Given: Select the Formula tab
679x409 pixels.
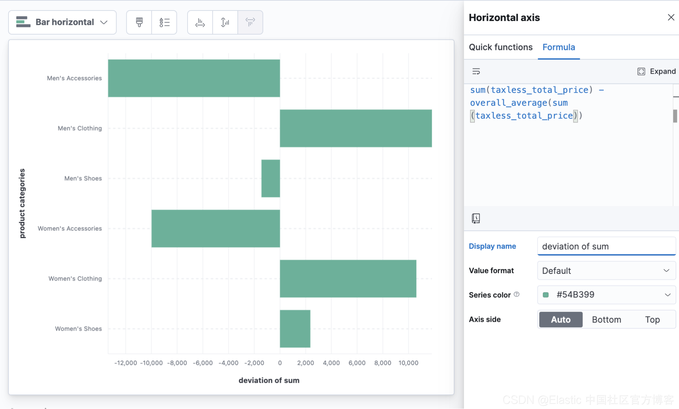Looking at the screenshot, I should [x=558, y=47].
